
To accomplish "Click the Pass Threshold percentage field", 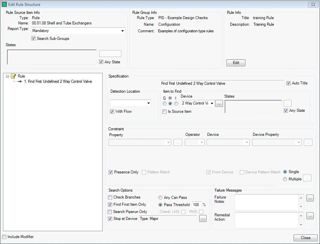I will point(197,204).
